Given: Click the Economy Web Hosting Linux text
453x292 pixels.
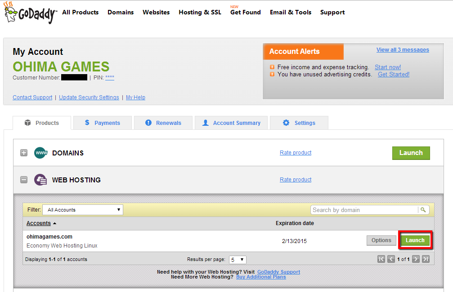Looking at the screenshot, I should pos(62,246).
